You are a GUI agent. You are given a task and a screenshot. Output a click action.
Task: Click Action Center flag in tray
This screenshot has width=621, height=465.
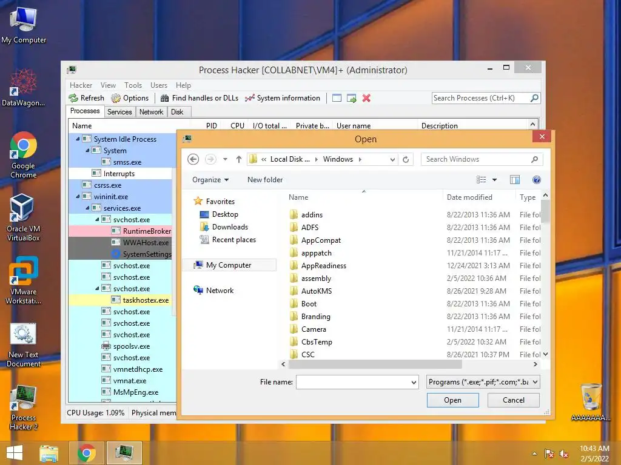click(549, 453)
